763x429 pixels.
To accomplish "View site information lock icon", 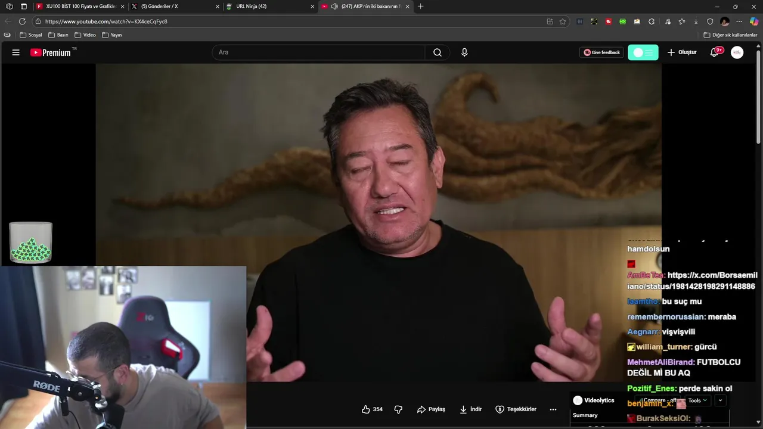I will (x=38, y=21).
